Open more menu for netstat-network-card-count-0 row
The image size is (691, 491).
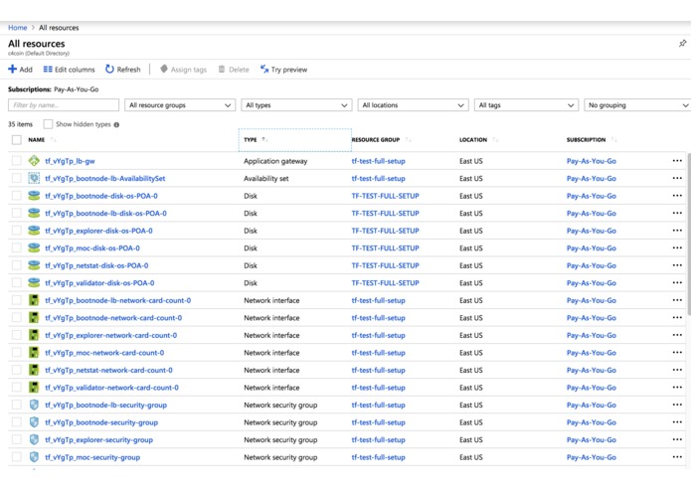coord(677,370)
